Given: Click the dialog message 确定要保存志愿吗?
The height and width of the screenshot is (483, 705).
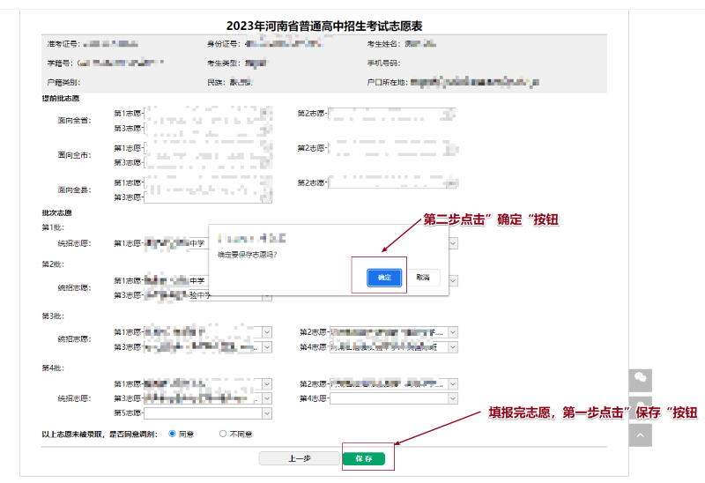Looking at the screenshot, I should tap(248, 255).
